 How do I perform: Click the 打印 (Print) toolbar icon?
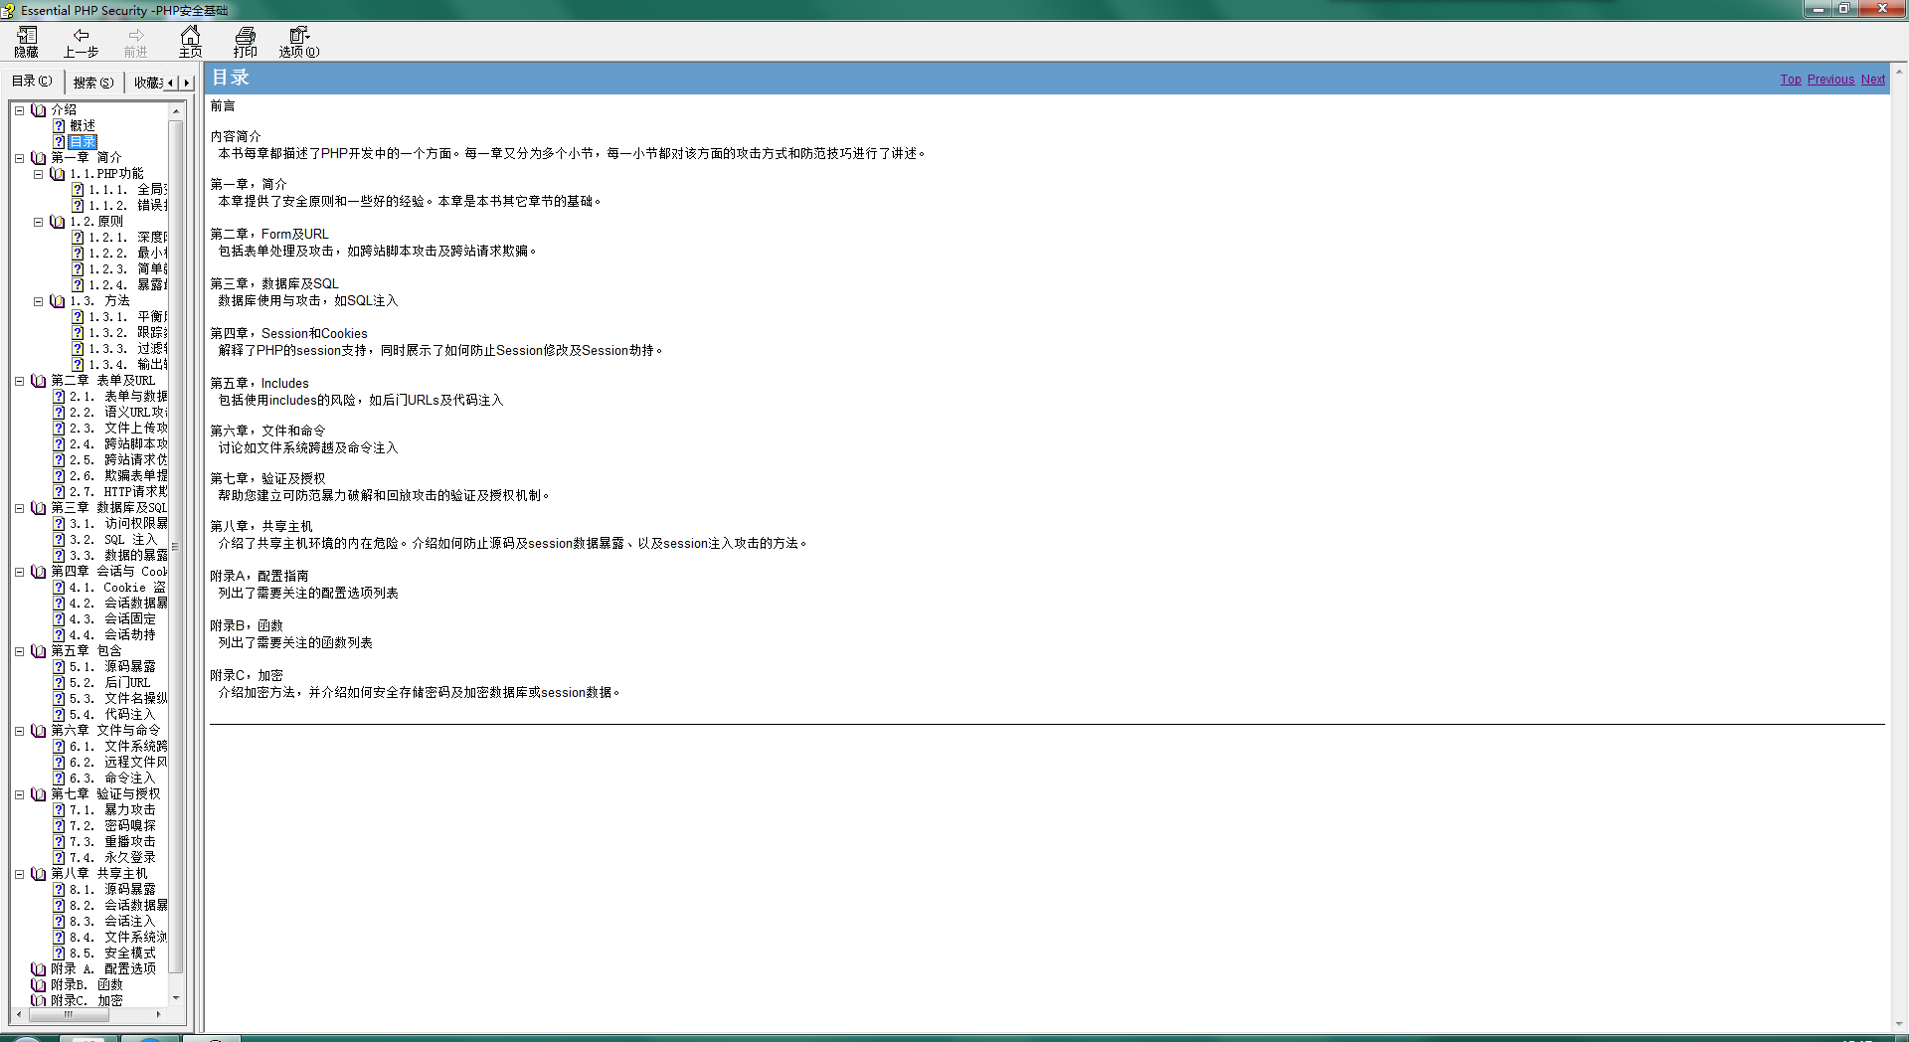click(246, 42)
